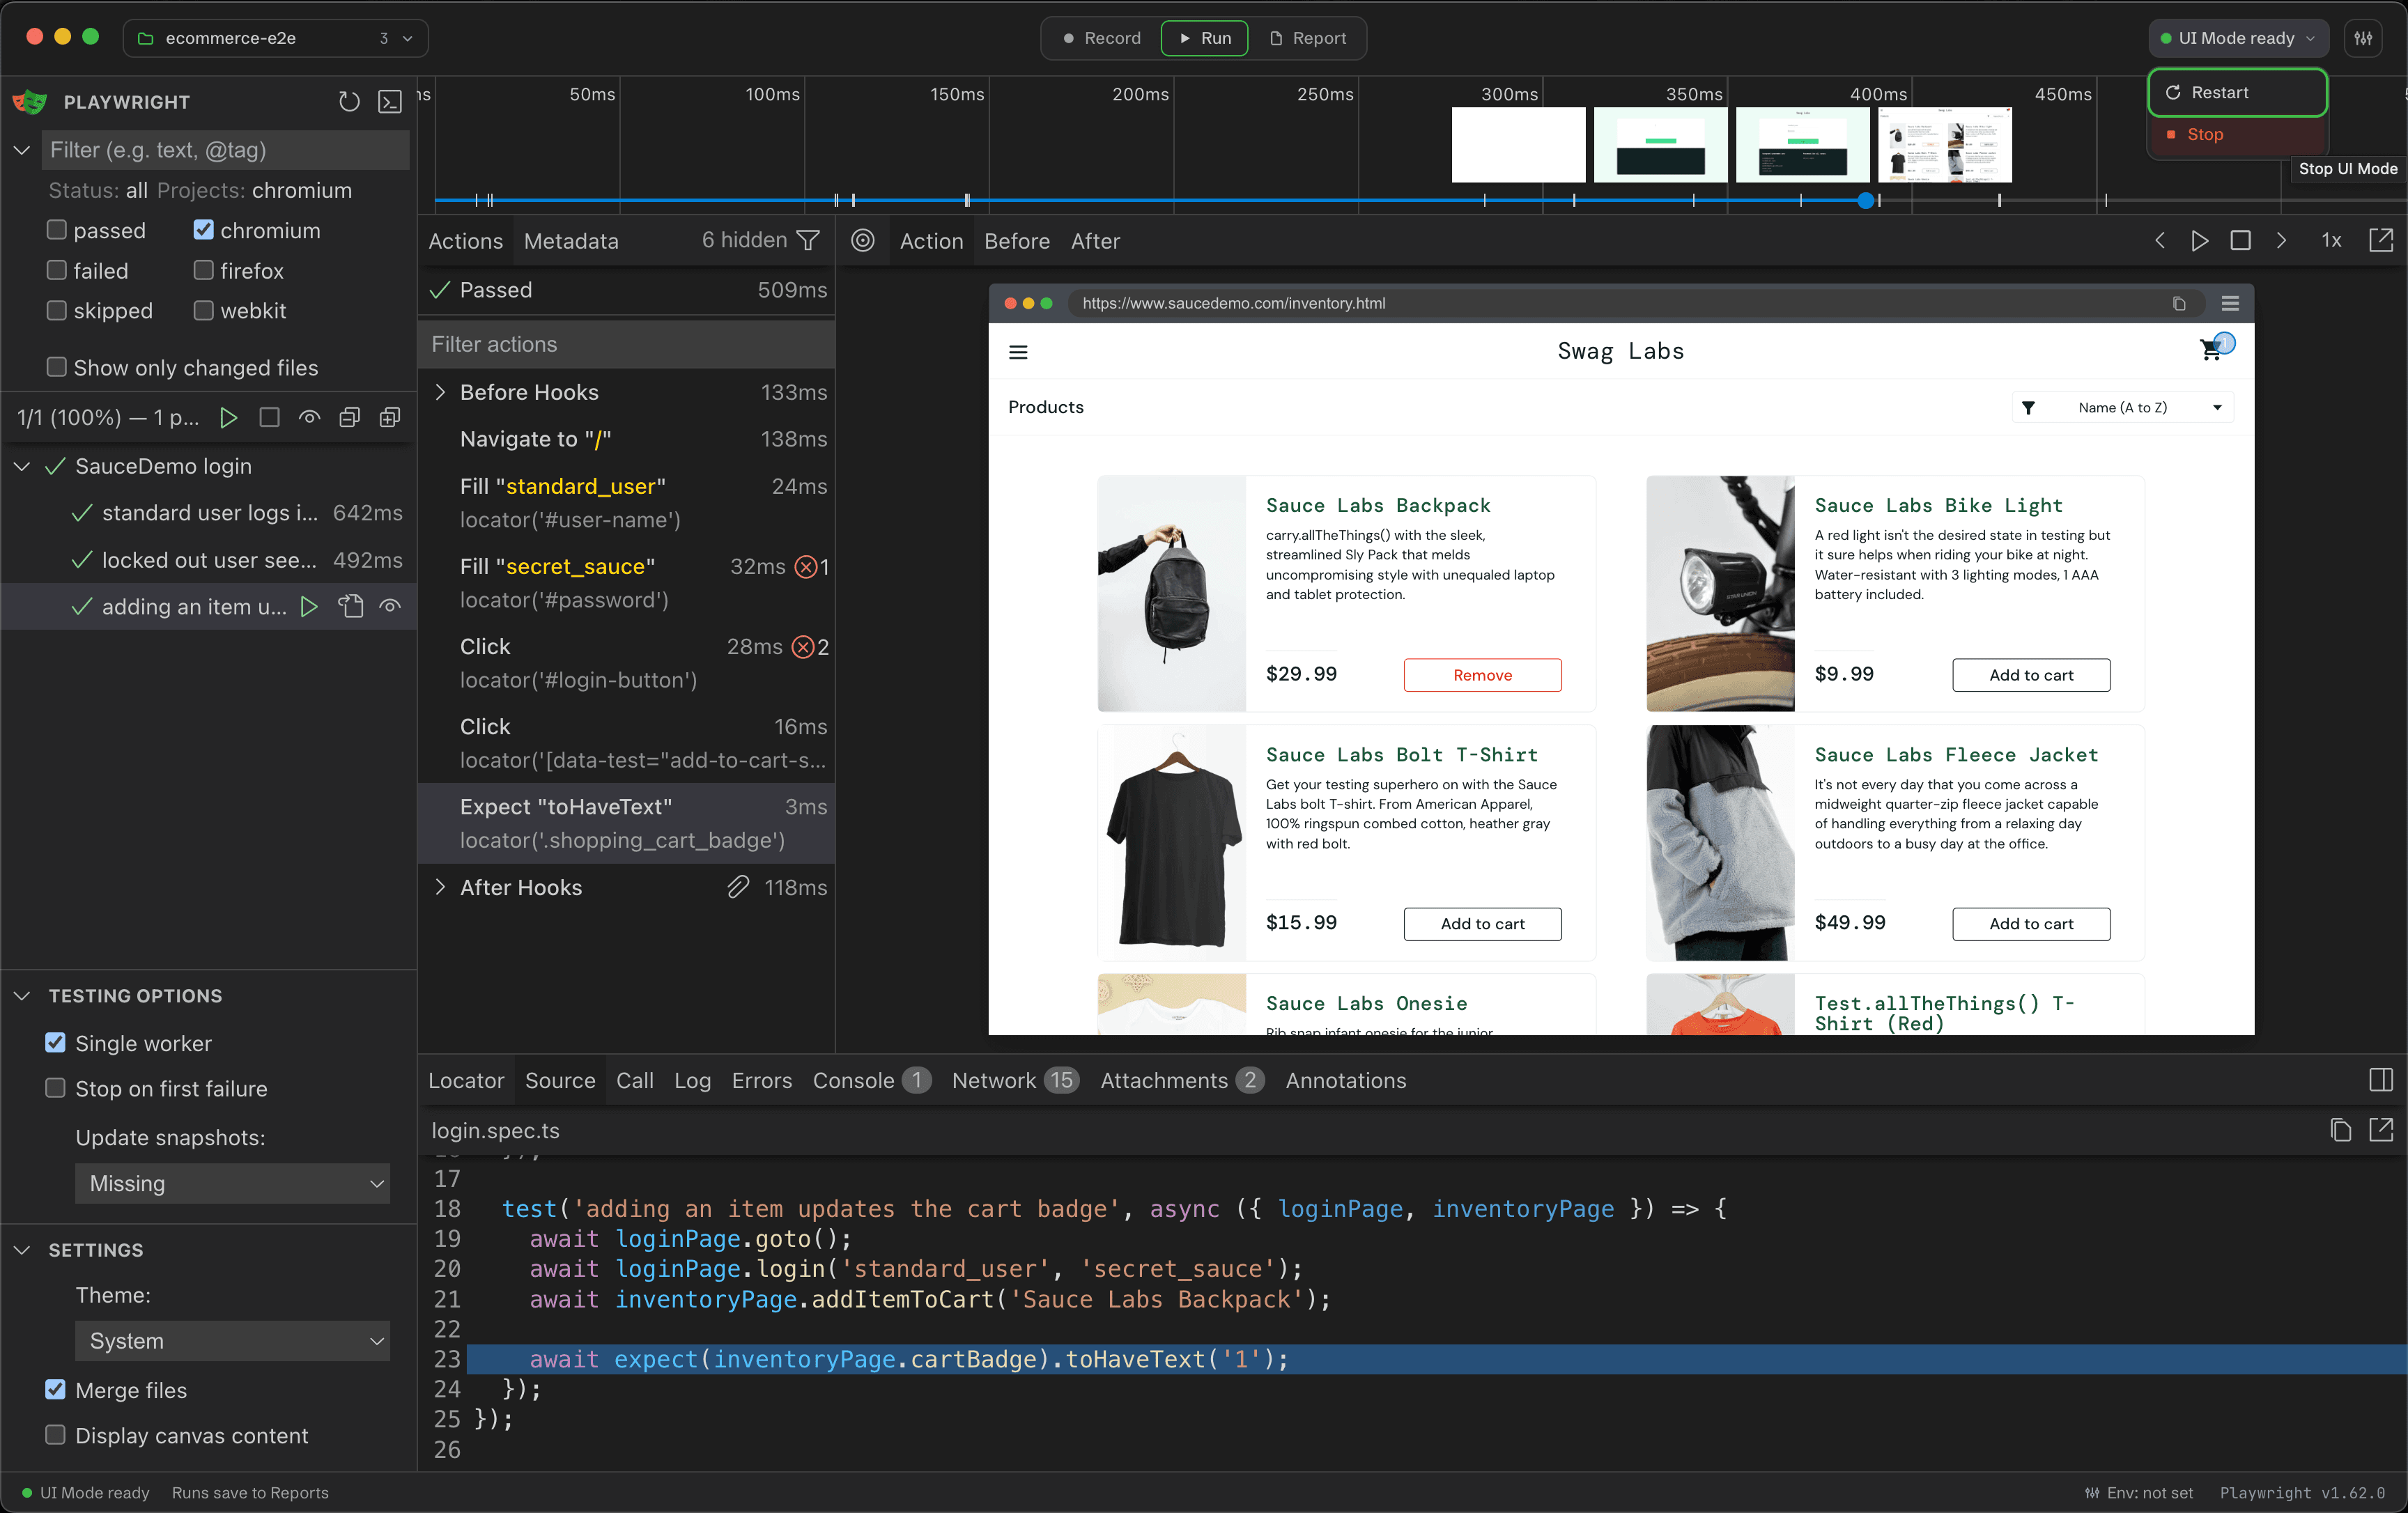Enable the passed status checkbox

pyautogui.click(x=57, y=231)
